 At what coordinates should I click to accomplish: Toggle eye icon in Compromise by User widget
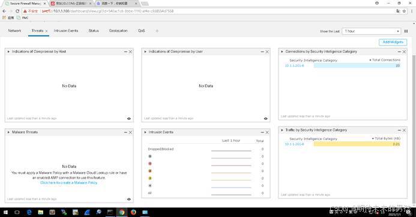(265, 119)
